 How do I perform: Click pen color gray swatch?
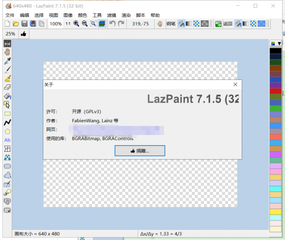pyautogui.click(x=205, y=24)
